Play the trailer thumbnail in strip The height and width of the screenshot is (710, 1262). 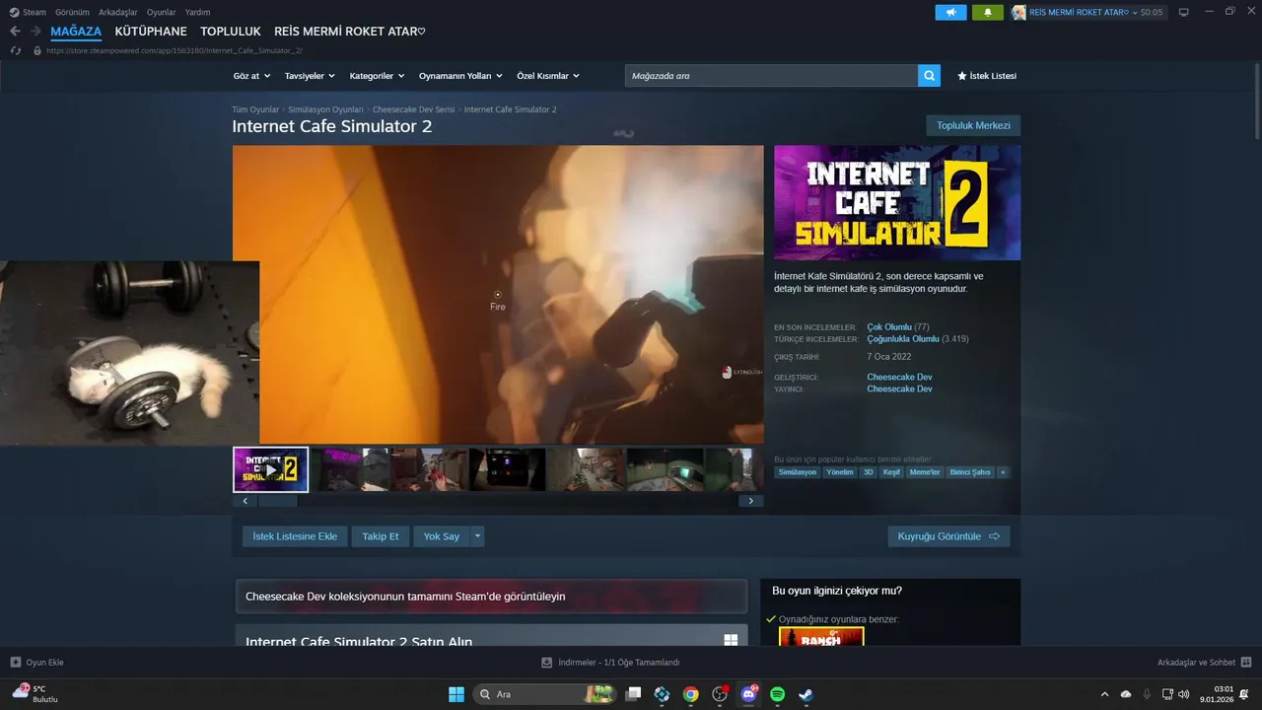271,469
